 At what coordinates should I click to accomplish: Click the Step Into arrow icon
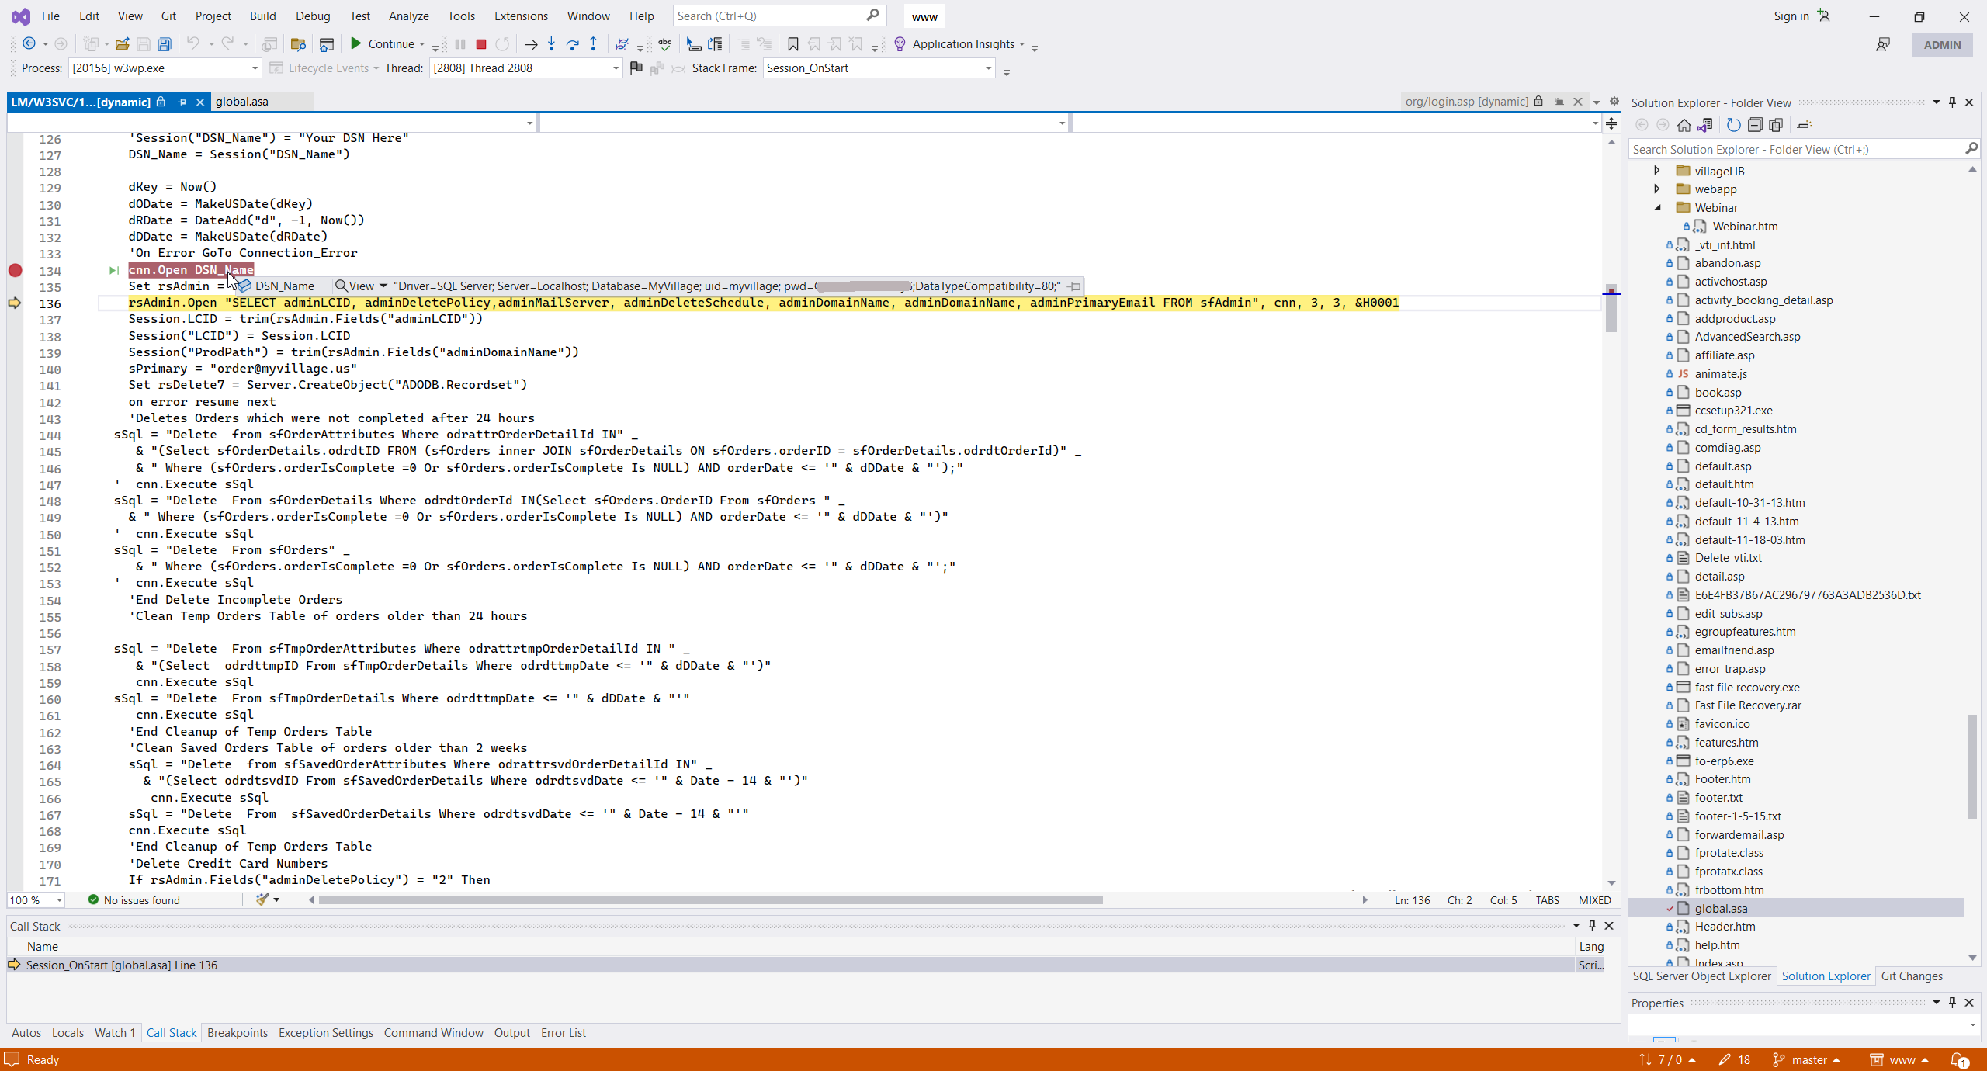click(551, 44)
